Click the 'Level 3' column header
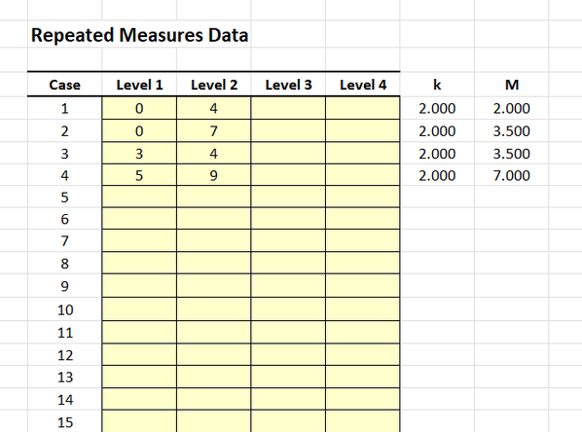Screen dimensions: 582x432 pyautogui.click(x=288, y=85)
